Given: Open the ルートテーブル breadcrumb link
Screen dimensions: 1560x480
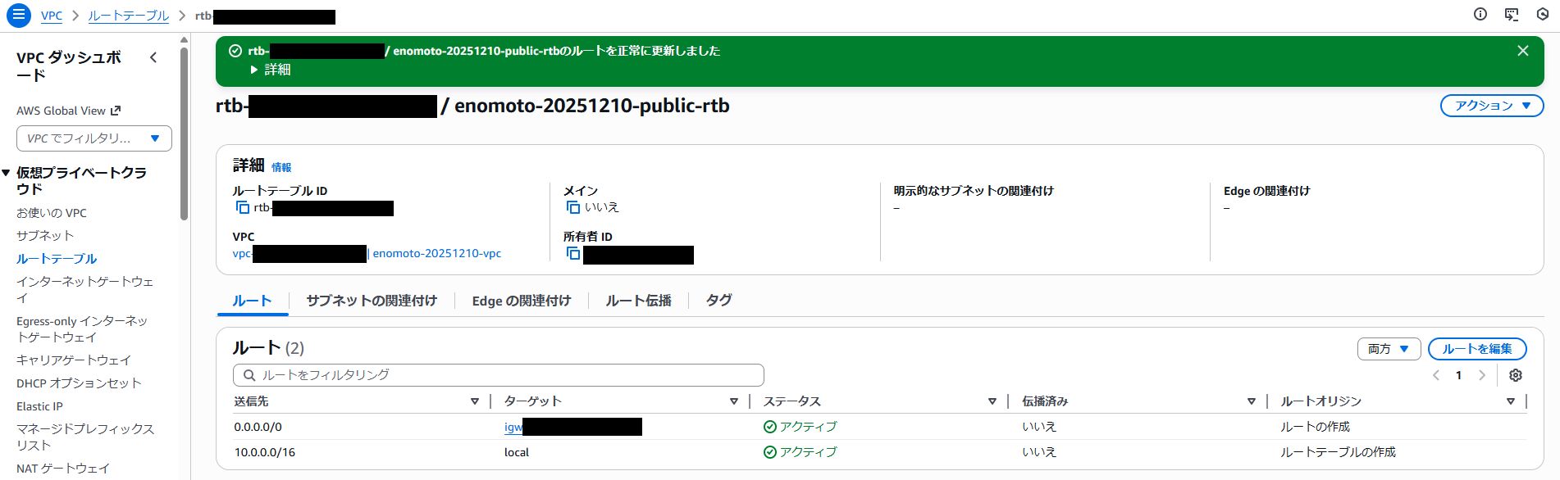Looking at the screenshot, I should (129, 16).
